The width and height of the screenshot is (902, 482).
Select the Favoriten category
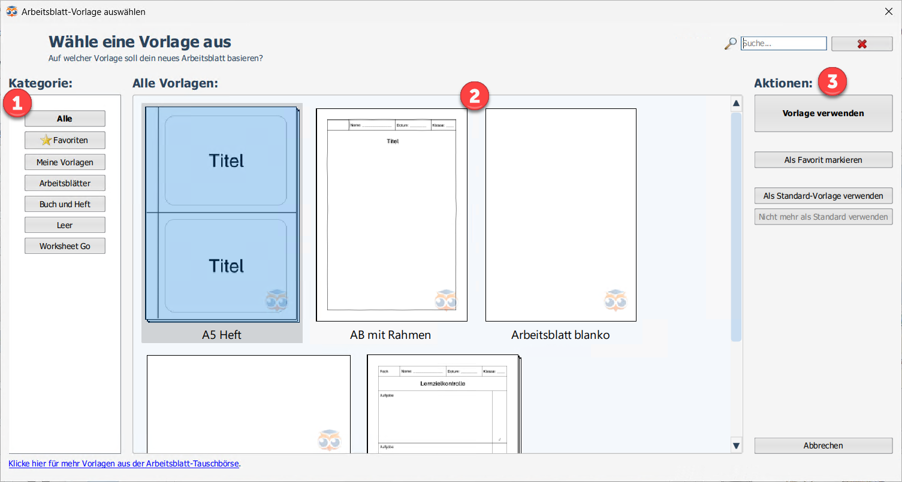pos(65,140)
